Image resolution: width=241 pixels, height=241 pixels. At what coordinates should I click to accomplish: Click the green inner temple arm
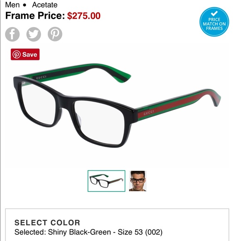[77, 71]
